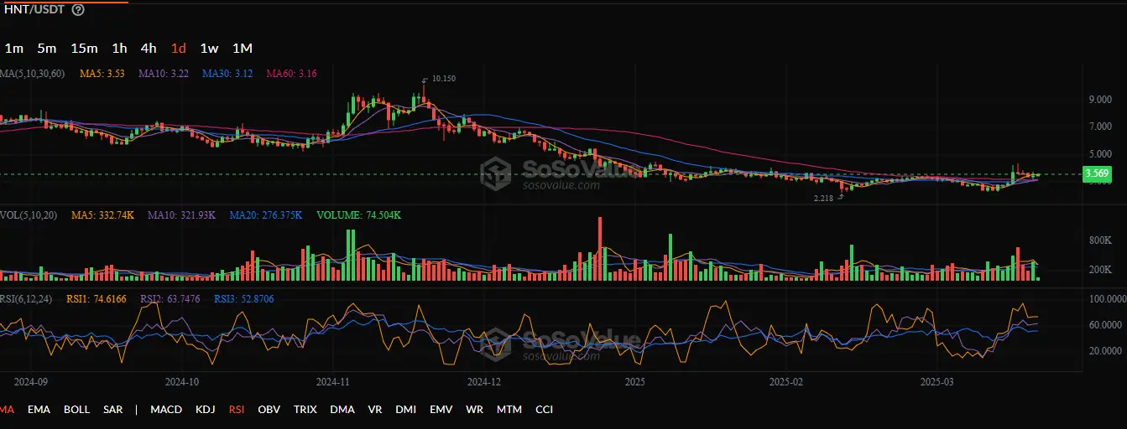Click the 2024-09 date axis label
Viewport: 1127px width, 429px height.
[31, 381]
